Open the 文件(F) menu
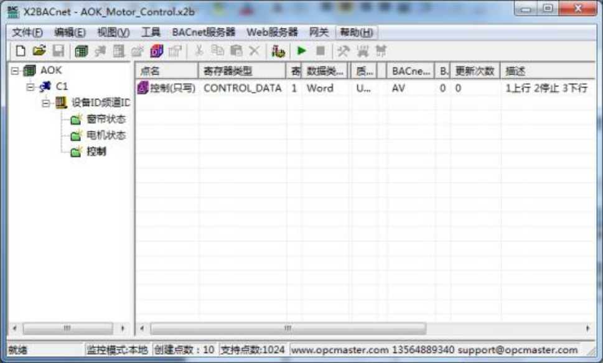The height and width of the screenshot is (363, 603). point(27,32)
